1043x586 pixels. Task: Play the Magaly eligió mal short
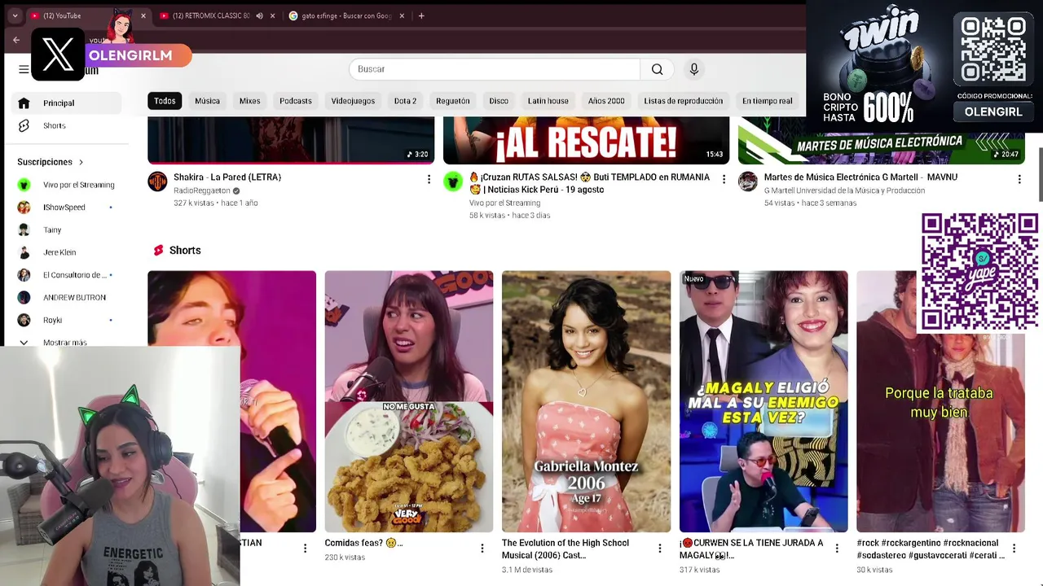(x=764, y=401)
